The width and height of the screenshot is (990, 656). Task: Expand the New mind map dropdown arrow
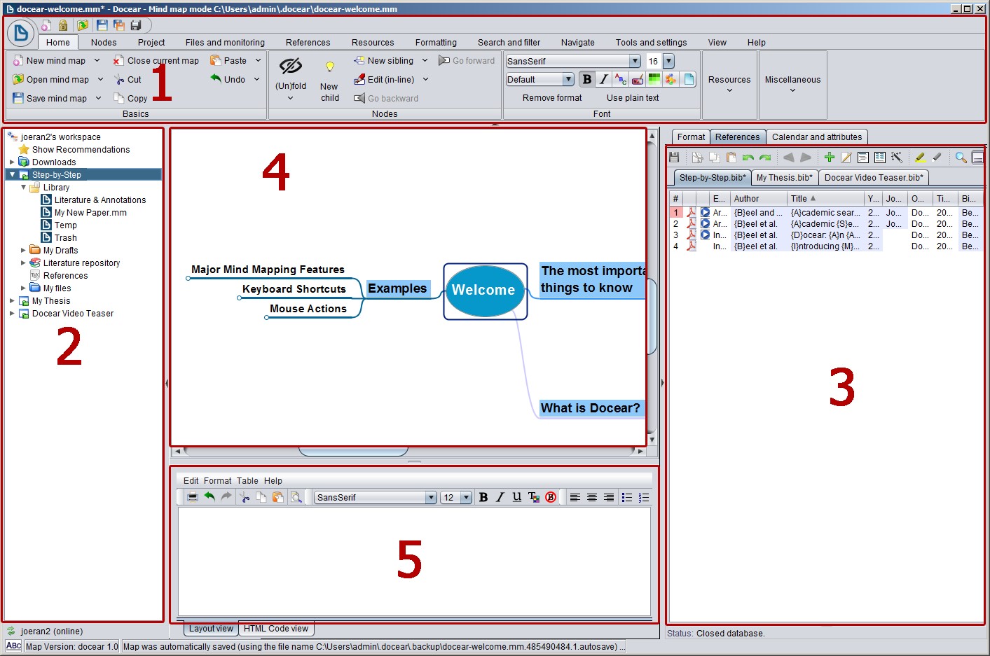(x=97, y=61)
